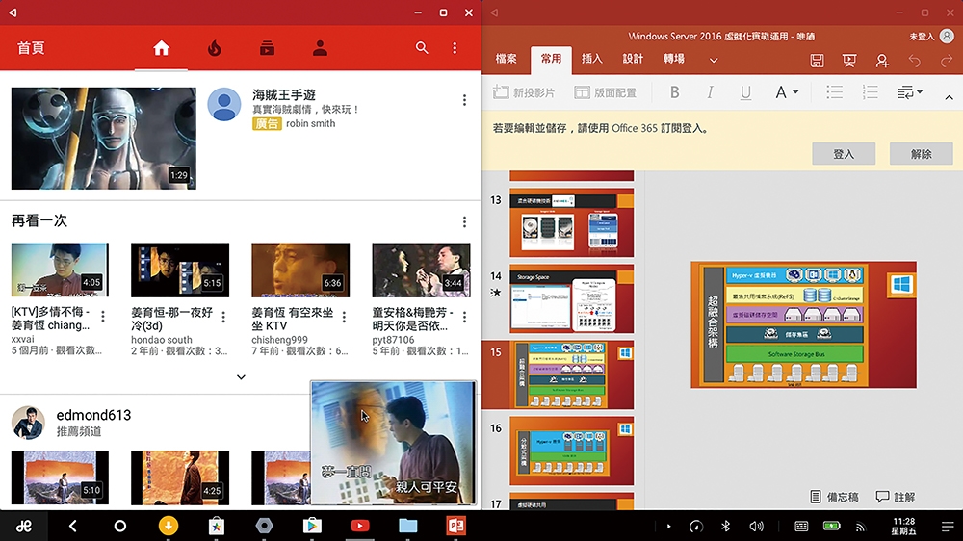Select the 插入 ribbon tab
The width and height of the screenshot is (963, 541).
[x=592, y=59]
